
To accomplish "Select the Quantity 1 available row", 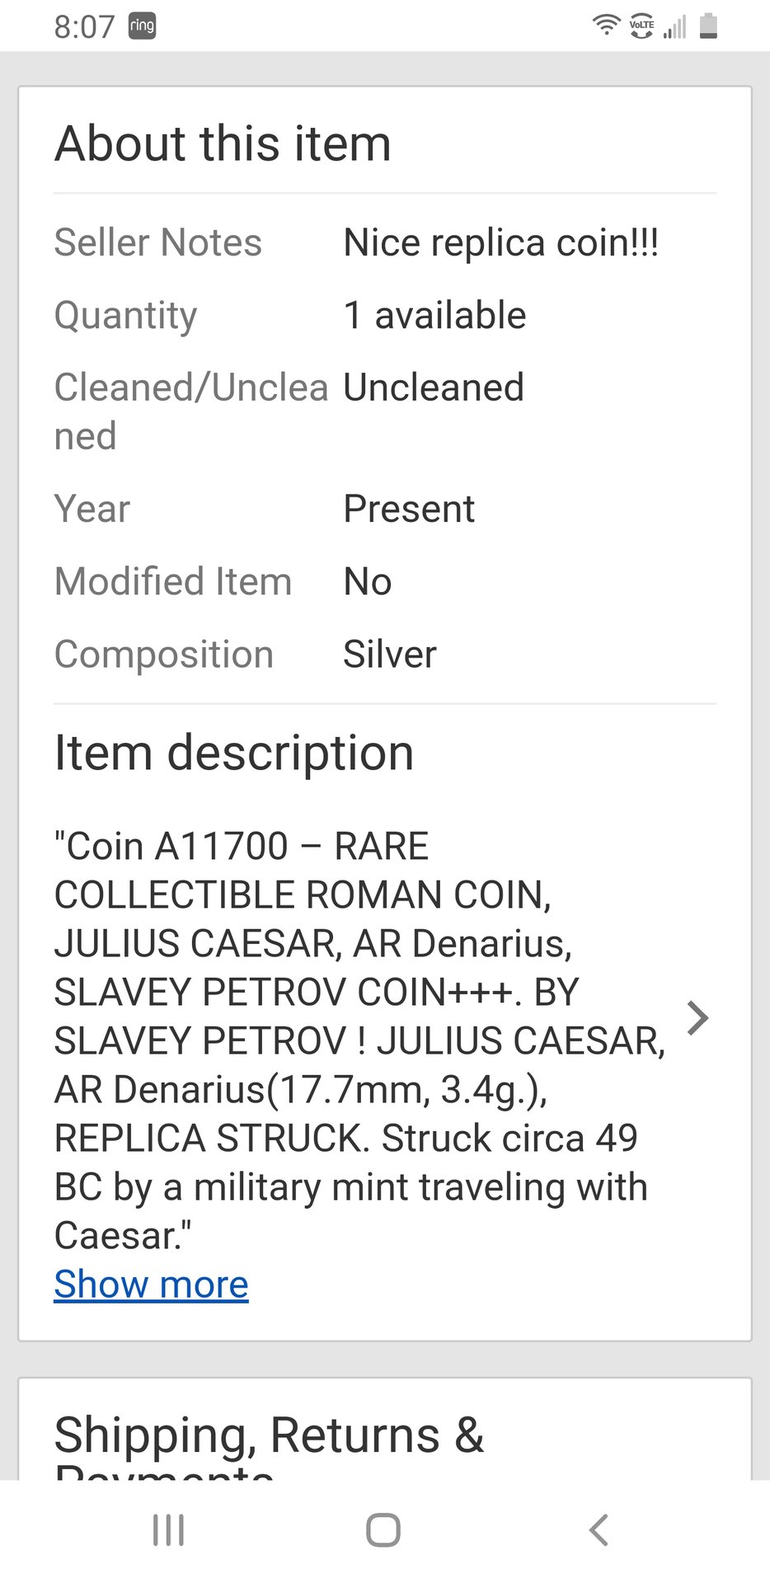I will [x=385, y=315].
